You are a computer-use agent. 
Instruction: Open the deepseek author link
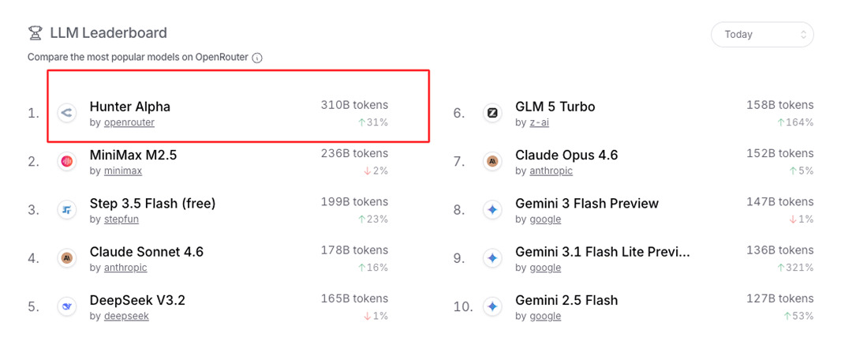[x=126, y=316]
